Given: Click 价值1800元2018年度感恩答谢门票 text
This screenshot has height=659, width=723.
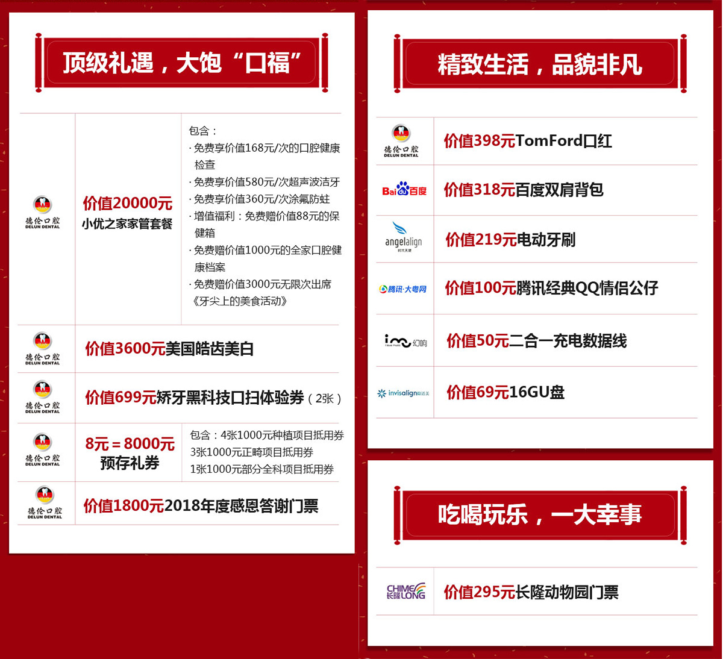Looking at the screenshot, I should (201, 506).
